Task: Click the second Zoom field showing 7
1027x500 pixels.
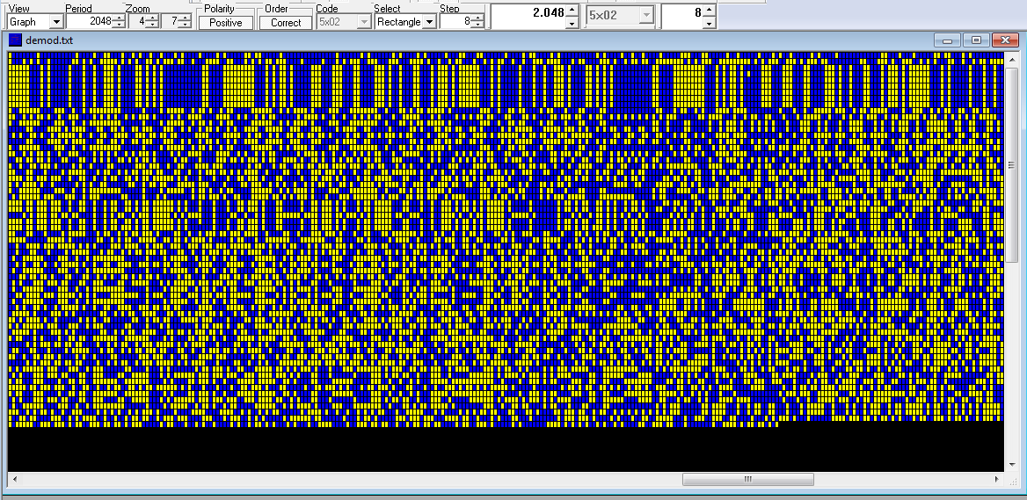Action: 170,22
